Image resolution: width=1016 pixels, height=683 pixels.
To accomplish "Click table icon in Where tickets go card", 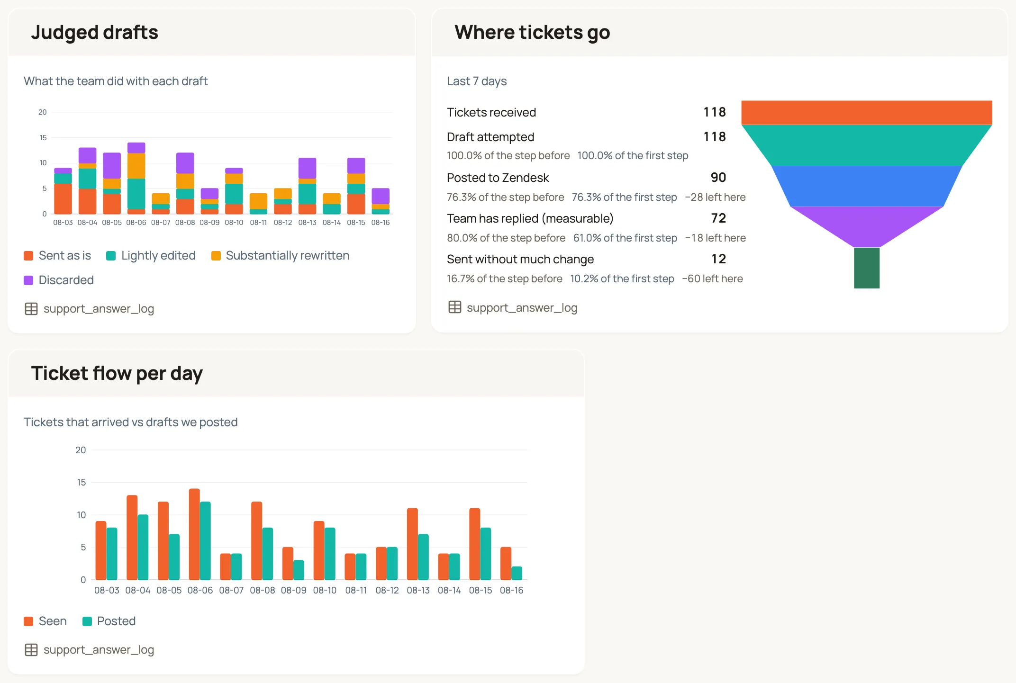I will click(x=455, y=307).
